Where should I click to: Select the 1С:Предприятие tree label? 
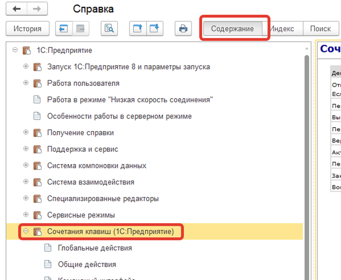64,50
